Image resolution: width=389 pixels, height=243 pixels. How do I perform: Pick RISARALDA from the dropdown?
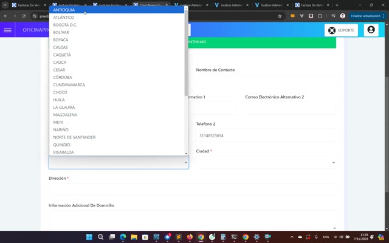117,152
